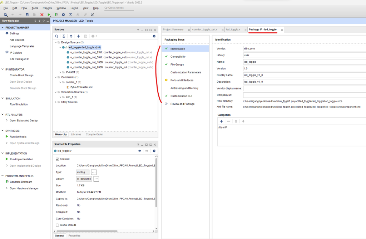Click Generate Bitstream in Flow Navigator

coord(21,182)
